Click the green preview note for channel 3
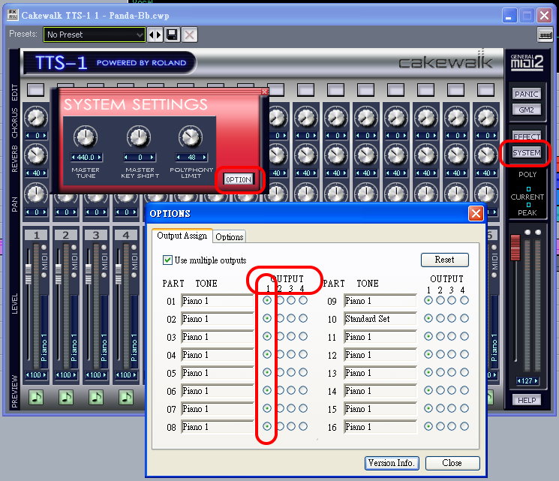The height and width of the screenshot is (481, 559). (95, 397)
